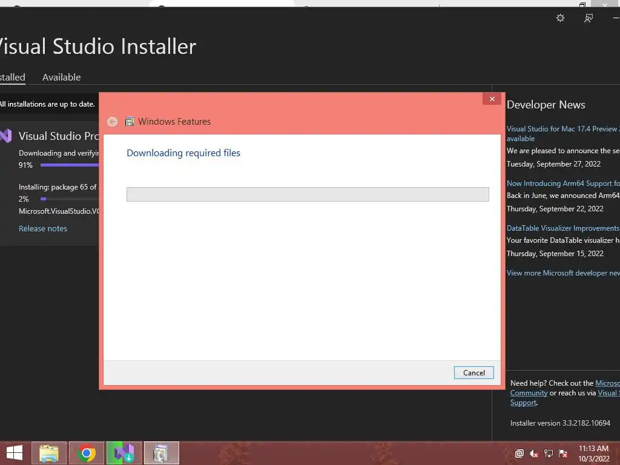The width and height of the screenshot is (620, 465).
Task: Click the Action Center flag tray icon
Action: point(563,453)
